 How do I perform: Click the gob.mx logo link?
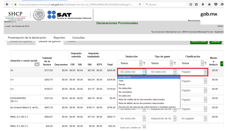pyautogui.click(x=209, y=14)
